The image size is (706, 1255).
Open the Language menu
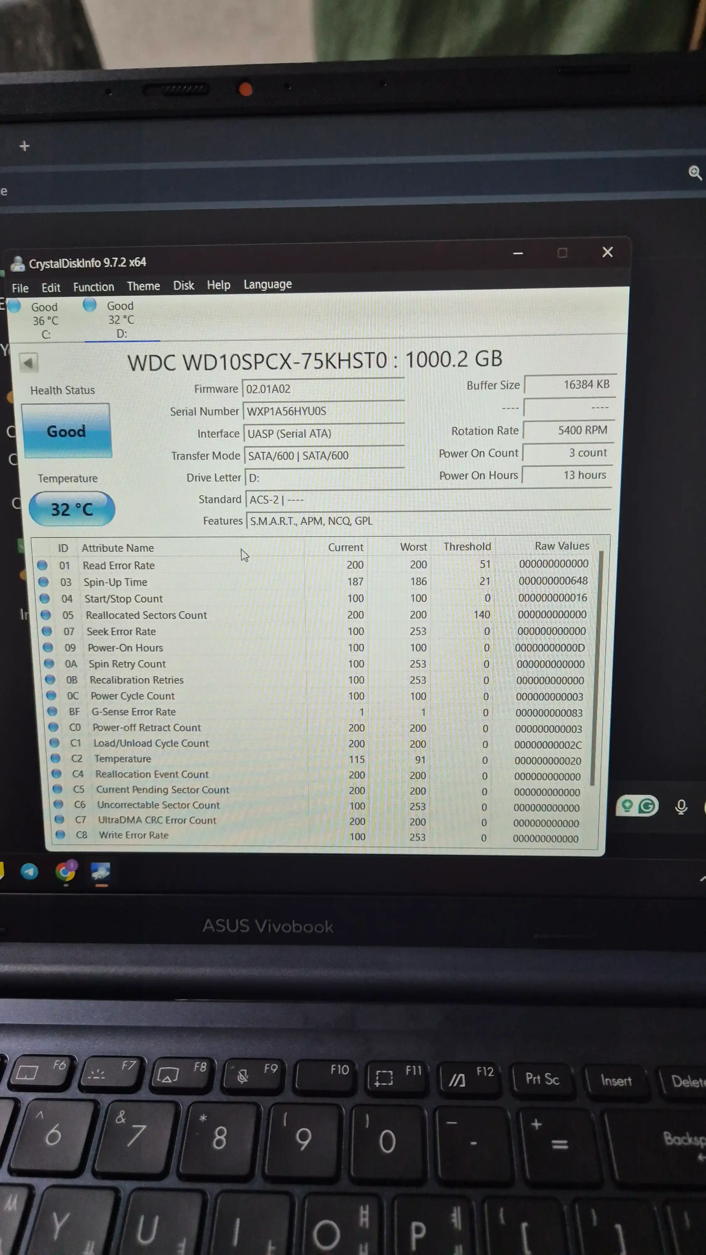pyautogui.click(x=267, y=285)
